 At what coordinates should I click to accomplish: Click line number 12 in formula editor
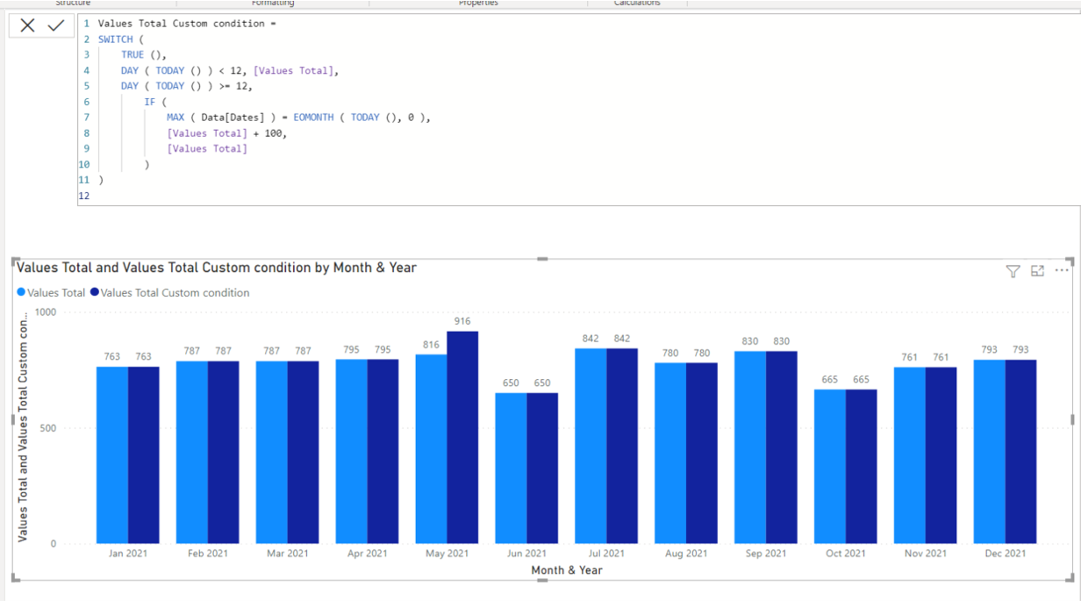coord(84,196)
